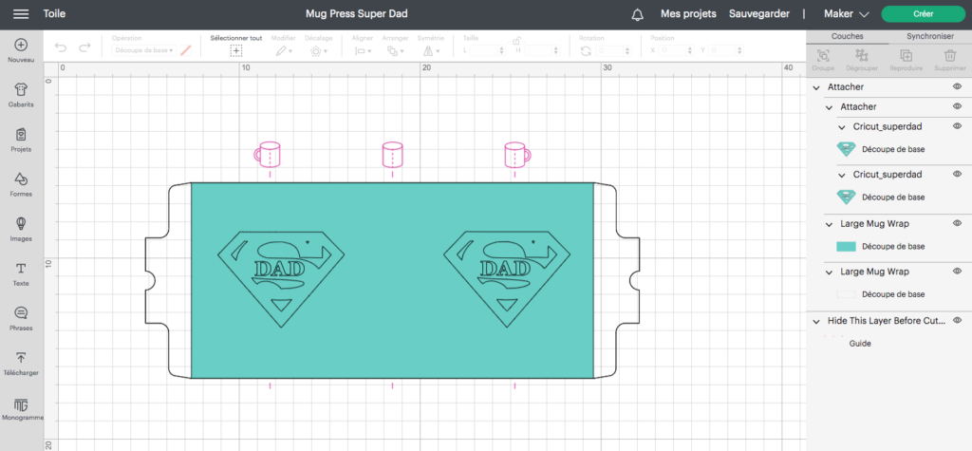Select the white Large Mug Wrap swatch
Image resolution: width=972 pixels, height=451 pixels.
[846, 294]
